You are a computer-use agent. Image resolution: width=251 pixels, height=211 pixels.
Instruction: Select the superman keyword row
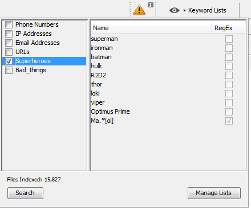(168, 39)
